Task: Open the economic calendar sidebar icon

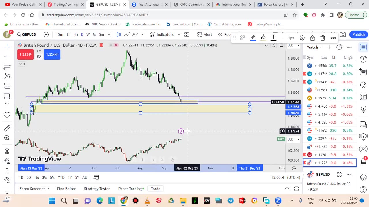Action: pyautogui.click(x=363, y=97)
